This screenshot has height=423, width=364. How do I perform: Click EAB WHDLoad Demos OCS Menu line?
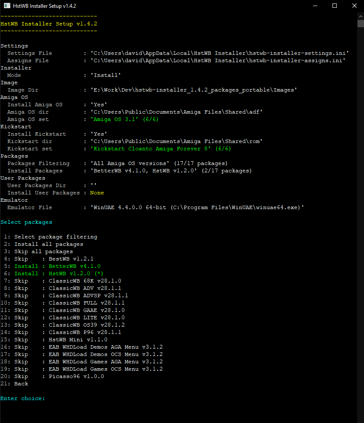[x=82, y=354]
